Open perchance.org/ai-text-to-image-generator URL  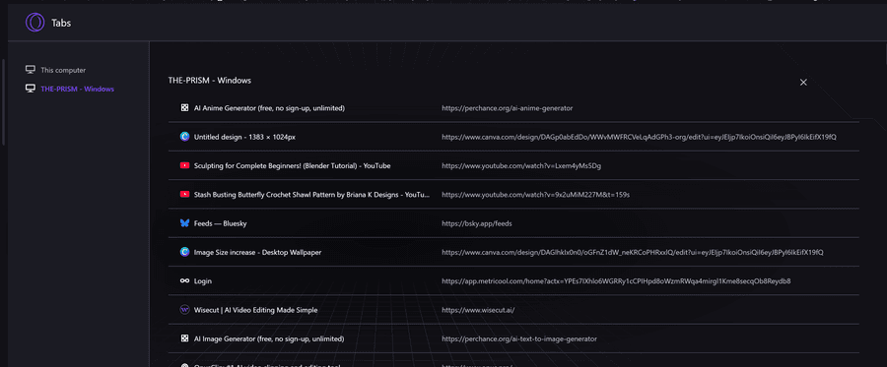[519, 338]
